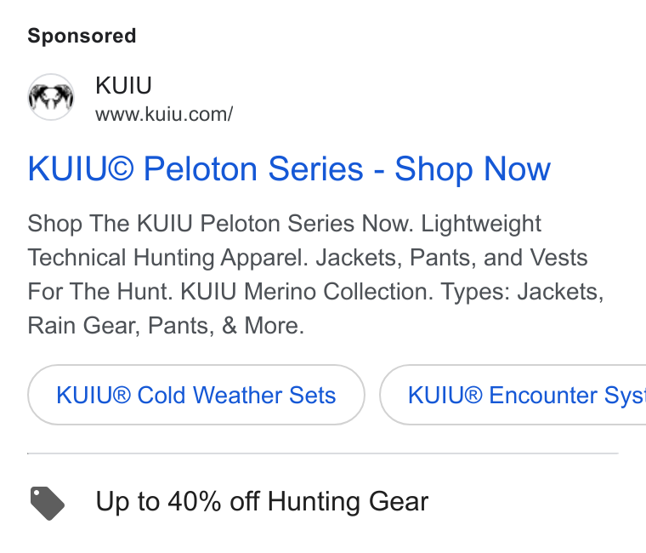
Task: Select the KUIU Encounter System chip
Action: [513, 395]
